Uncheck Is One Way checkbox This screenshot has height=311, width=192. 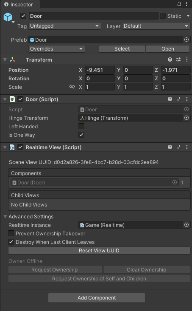(x=81, y=135)
